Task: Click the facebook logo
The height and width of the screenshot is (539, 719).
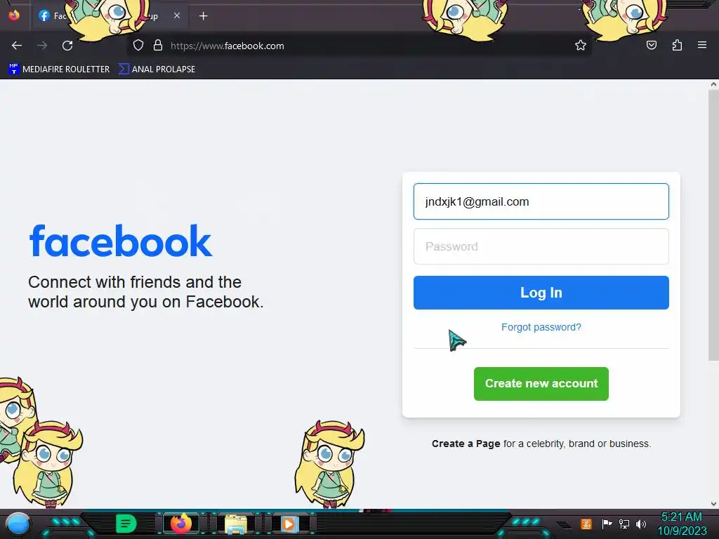Action: click(121, 241)
